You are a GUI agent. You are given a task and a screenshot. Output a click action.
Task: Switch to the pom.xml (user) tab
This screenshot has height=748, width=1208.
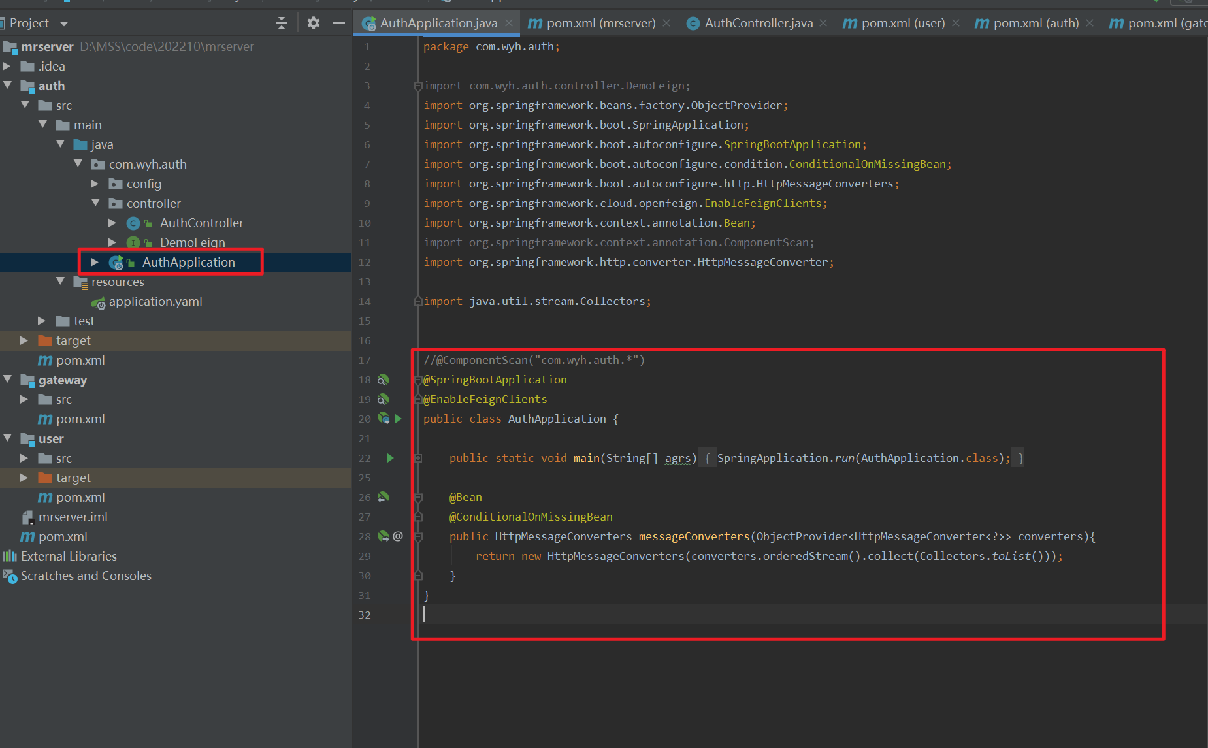pos(903,24)
